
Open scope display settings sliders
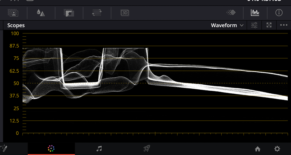point(254,25)
